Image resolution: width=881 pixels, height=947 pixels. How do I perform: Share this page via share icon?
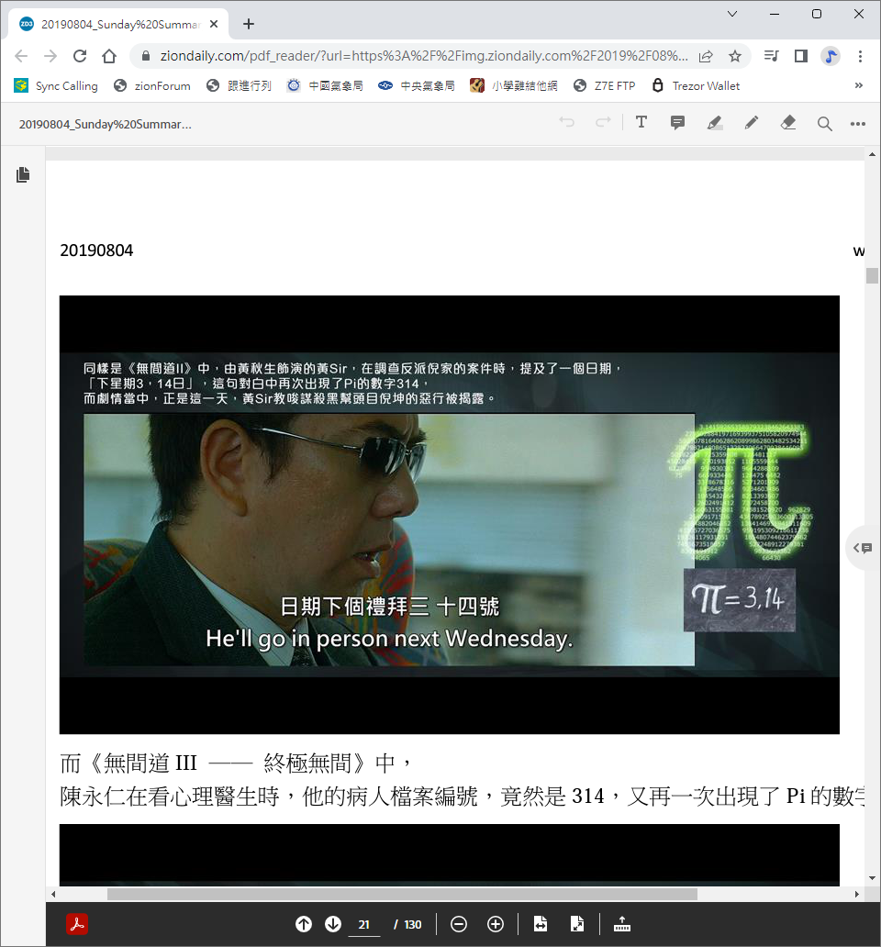706,56
